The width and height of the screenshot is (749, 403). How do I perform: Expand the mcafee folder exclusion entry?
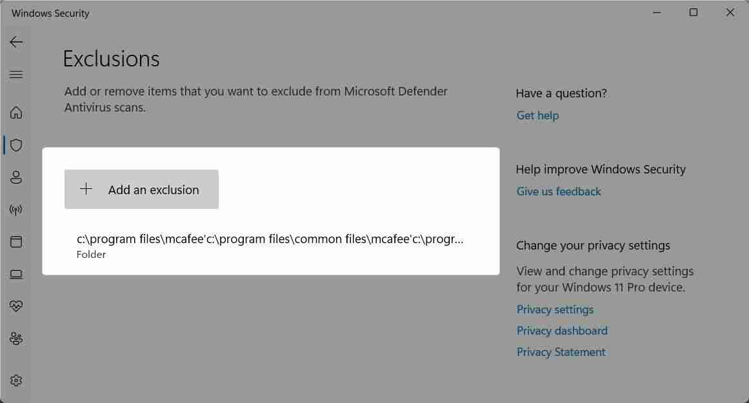click(x=270, y=245)
